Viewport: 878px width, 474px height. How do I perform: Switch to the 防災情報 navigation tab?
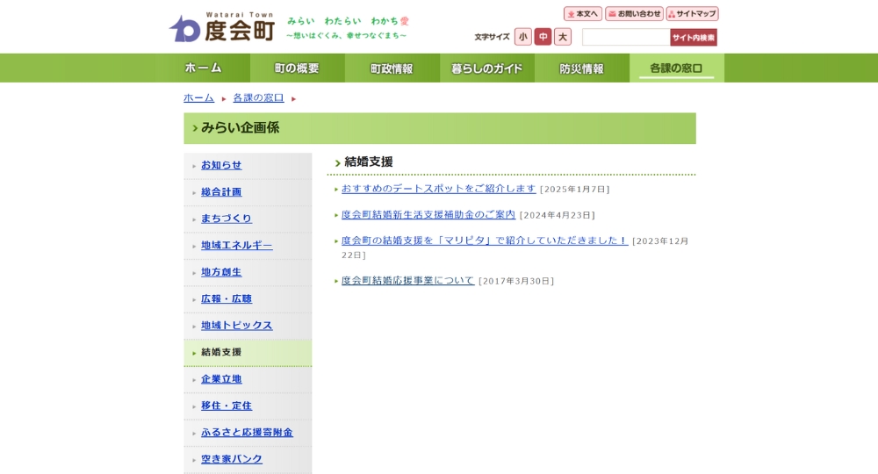click(x=581, y=68)
